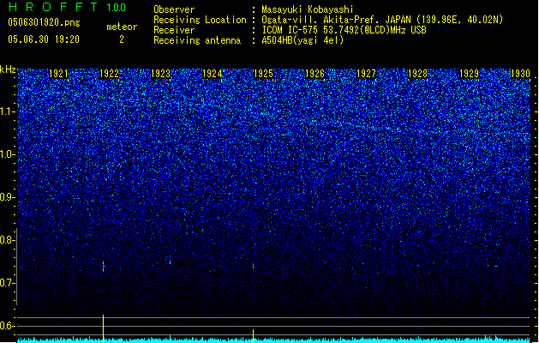Click the red meteor echo near 19:25
The height and width of the screenshot is (343, 539).
pos(254,266)
